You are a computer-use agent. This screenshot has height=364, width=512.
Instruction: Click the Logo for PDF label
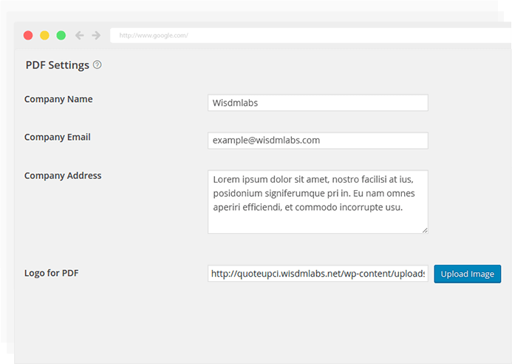click(51, 273)
